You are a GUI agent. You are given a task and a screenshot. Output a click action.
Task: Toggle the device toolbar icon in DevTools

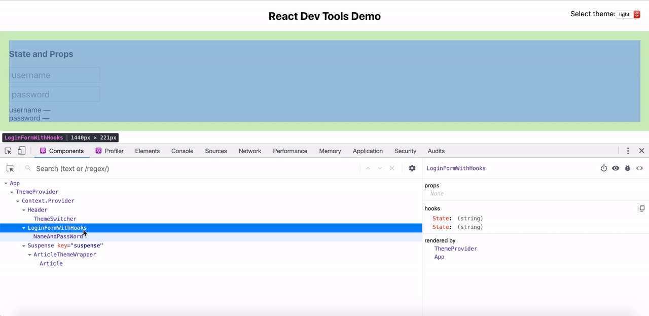21,151
